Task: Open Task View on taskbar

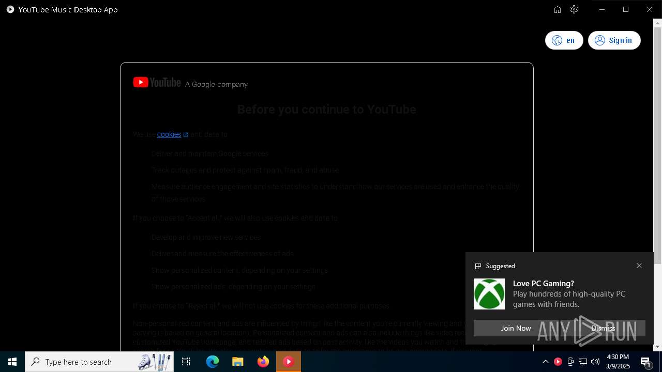Action: pyautogui.click(x=186, y=362)
